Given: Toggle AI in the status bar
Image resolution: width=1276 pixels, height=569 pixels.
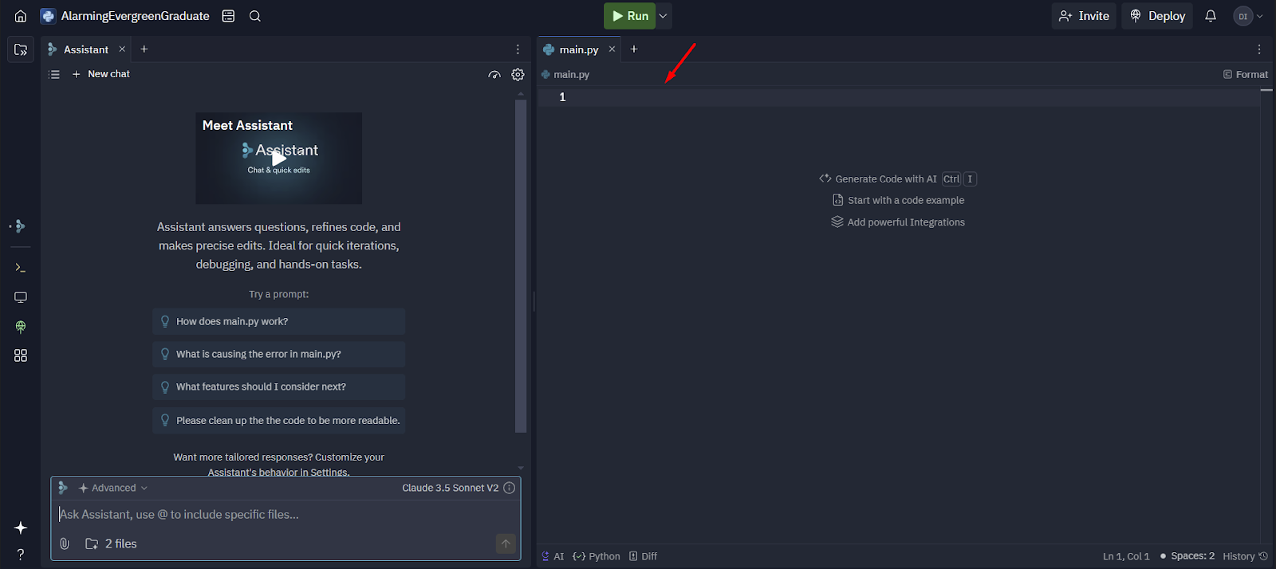Looking at the screenshot, I should 553,556.
